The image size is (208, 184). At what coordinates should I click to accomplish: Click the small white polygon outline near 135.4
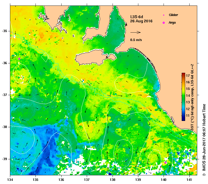[x=45, y=57]
